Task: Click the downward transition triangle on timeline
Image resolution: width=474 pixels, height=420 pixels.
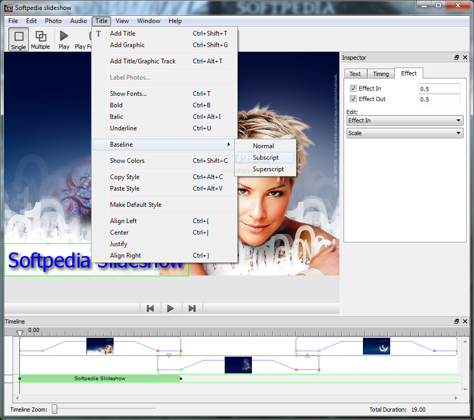Action: coord(169,356)
